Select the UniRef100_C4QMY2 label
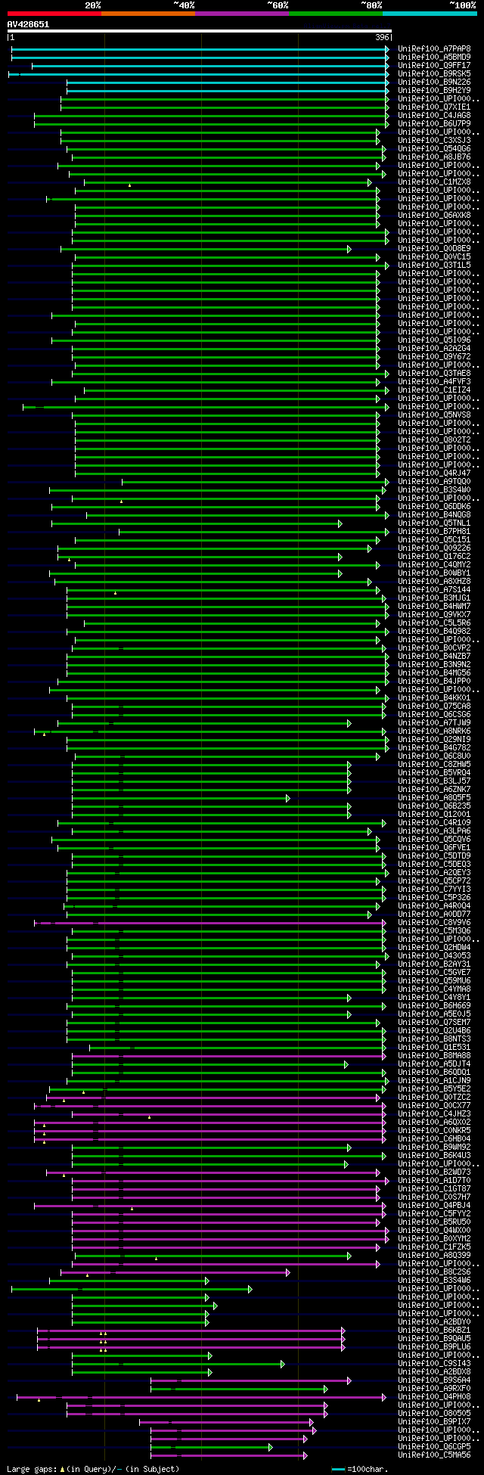 434,565
